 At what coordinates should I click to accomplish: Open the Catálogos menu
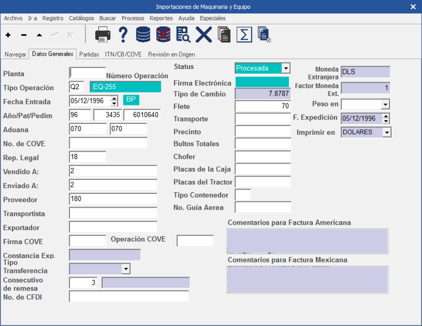pyautogui.click(x=81, y=18)
